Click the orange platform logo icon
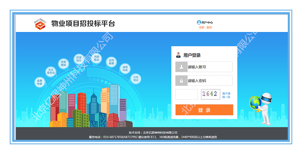Screen dimensions: 302x154 point(40,24)
